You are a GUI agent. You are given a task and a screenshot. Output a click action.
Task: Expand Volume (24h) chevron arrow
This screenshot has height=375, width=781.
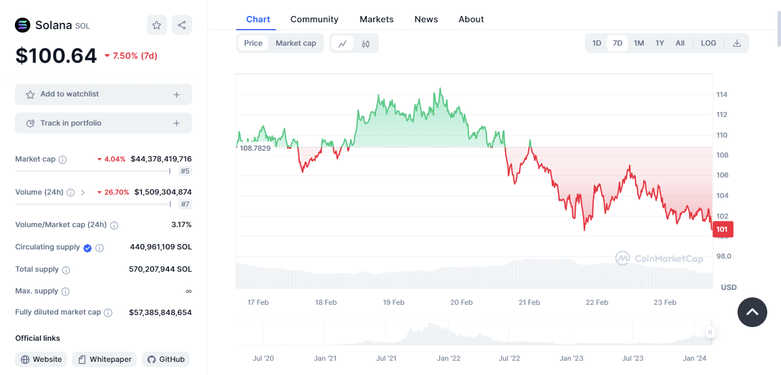pyautogui.click(x=83, y=193)
